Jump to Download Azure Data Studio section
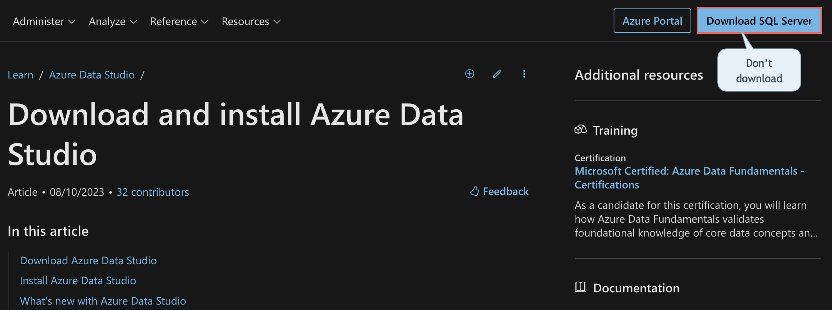Image resolution: width=832 pixels, height=310 pixels. click(88, 260)
